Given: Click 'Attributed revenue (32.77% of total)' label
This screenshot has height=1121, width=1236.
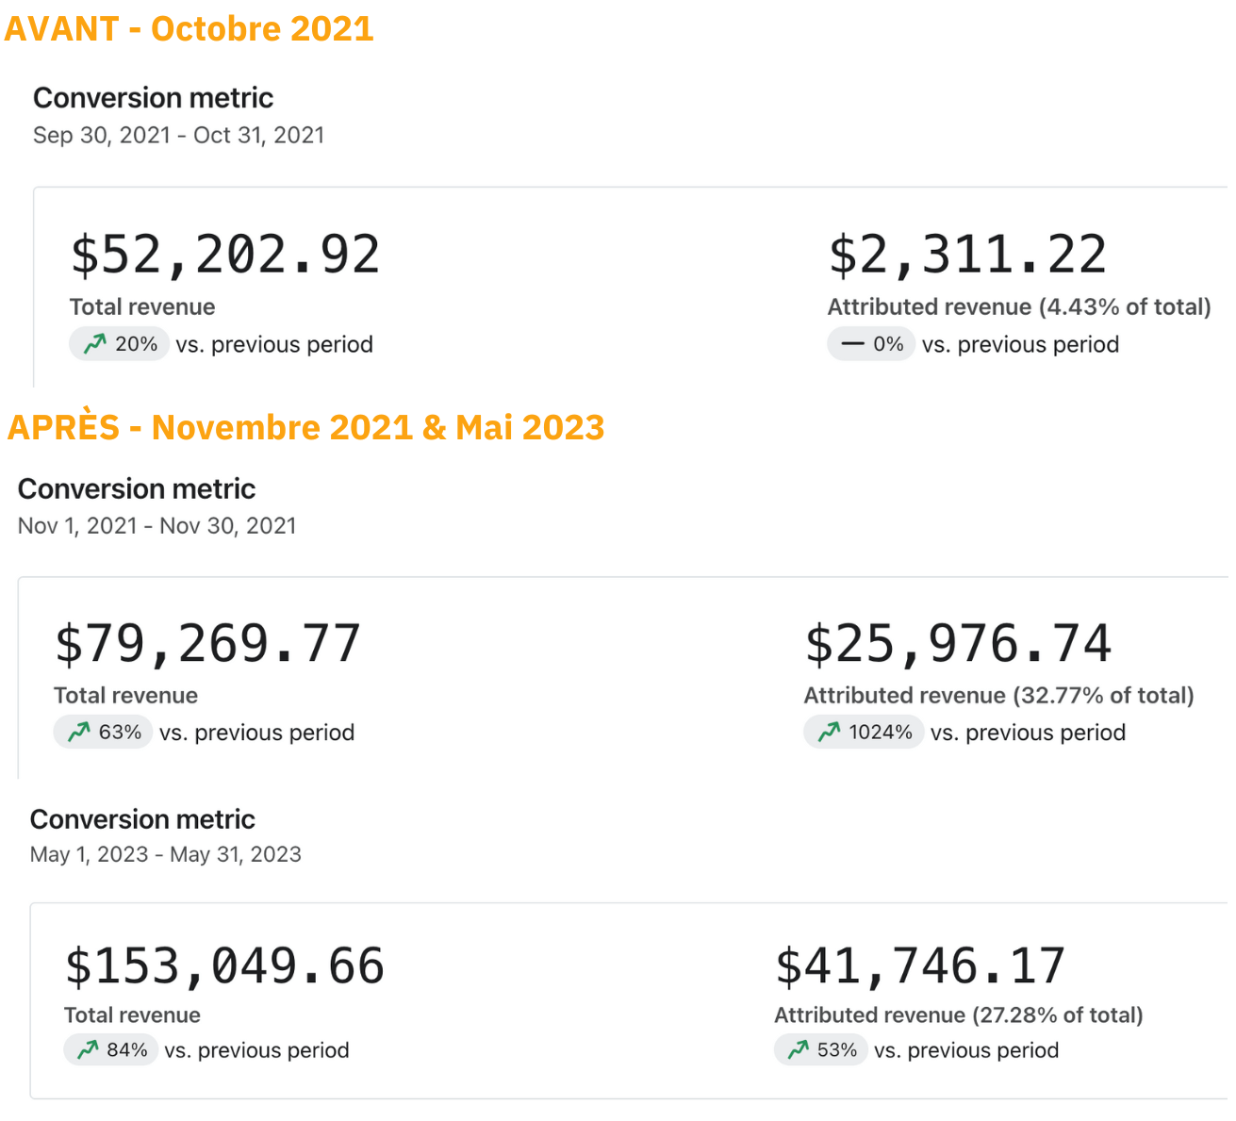Looking at the screenshot, I should 998,695.
